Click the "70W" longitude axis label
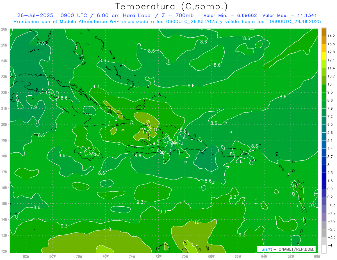The image size is (337, 260). [185, 256]
